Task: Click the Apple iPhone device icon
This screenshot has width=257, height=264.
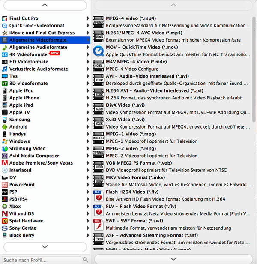Action: point(5,98)
